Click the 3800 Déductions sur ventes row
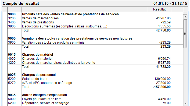190x106 pixels. 95,26
